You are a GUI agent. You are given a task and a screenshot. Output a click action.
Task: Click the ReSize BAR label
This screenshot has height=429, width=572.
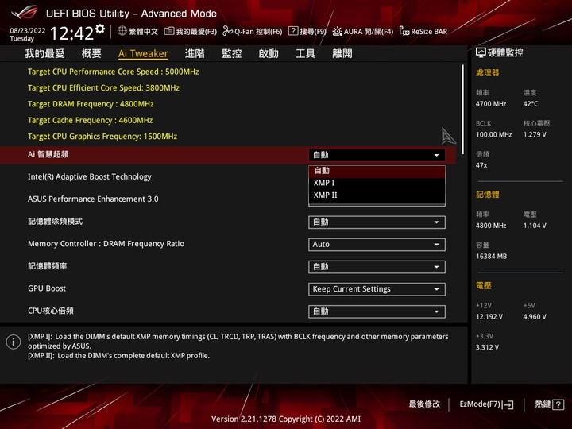click(429, 32)
